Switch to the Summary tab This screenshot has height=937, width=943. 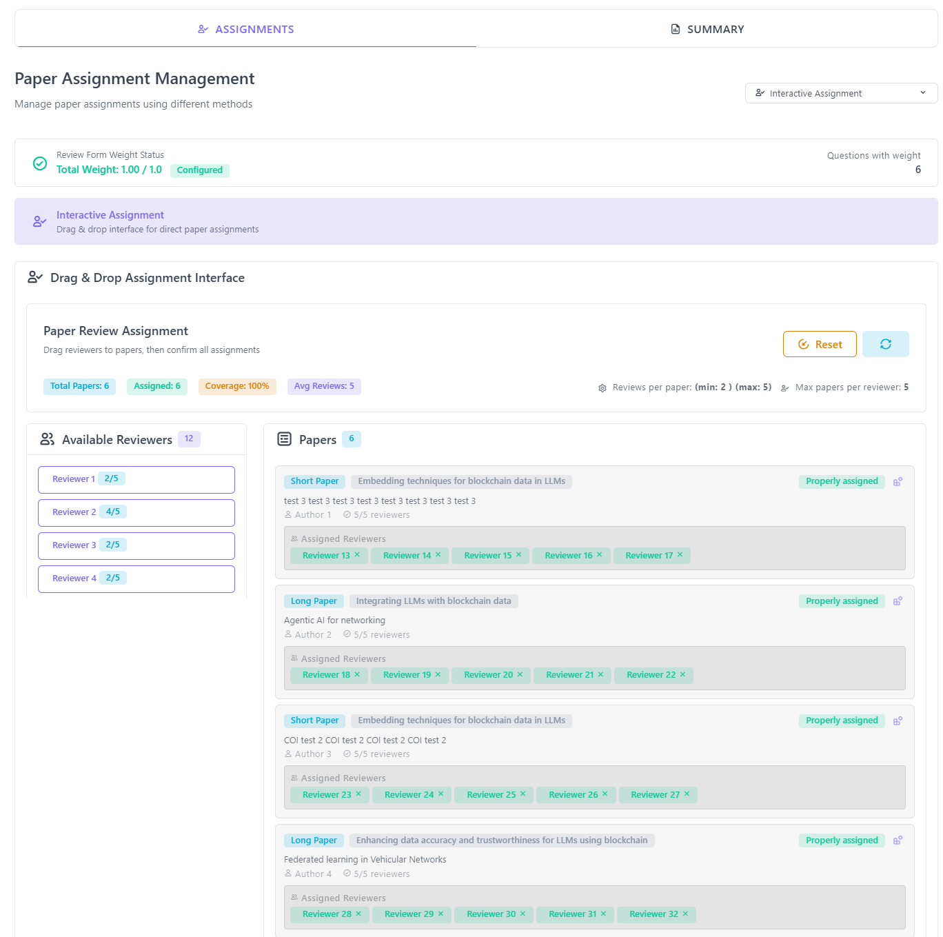[707, 29]
